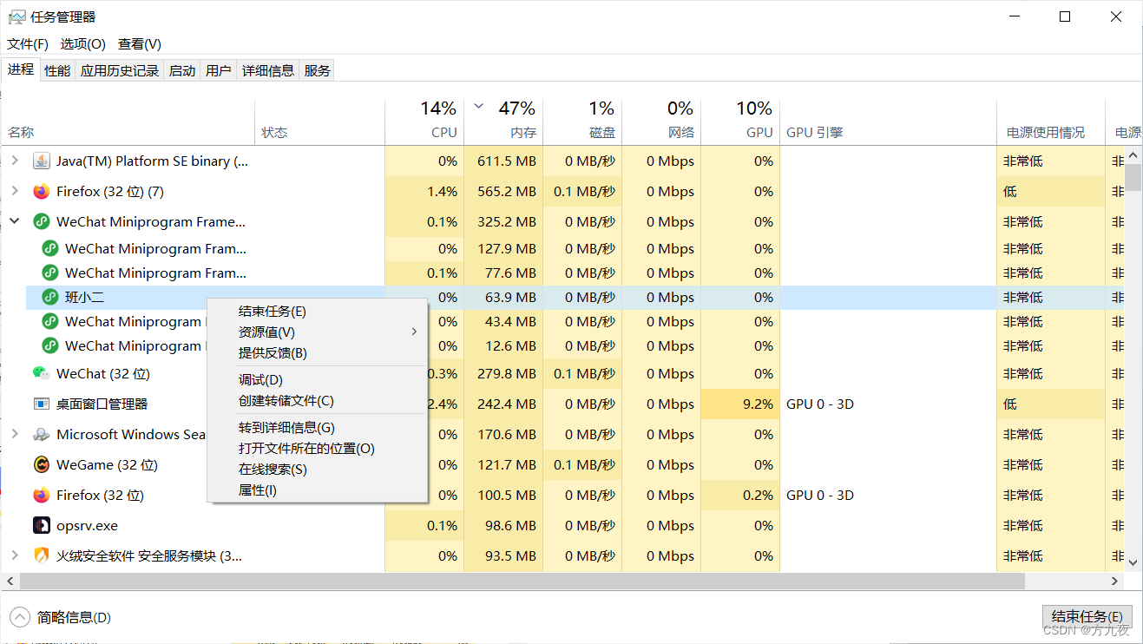Switch to the 用户 tab
The width and height of the screenshot is (1143, 644).
(219, 71)
